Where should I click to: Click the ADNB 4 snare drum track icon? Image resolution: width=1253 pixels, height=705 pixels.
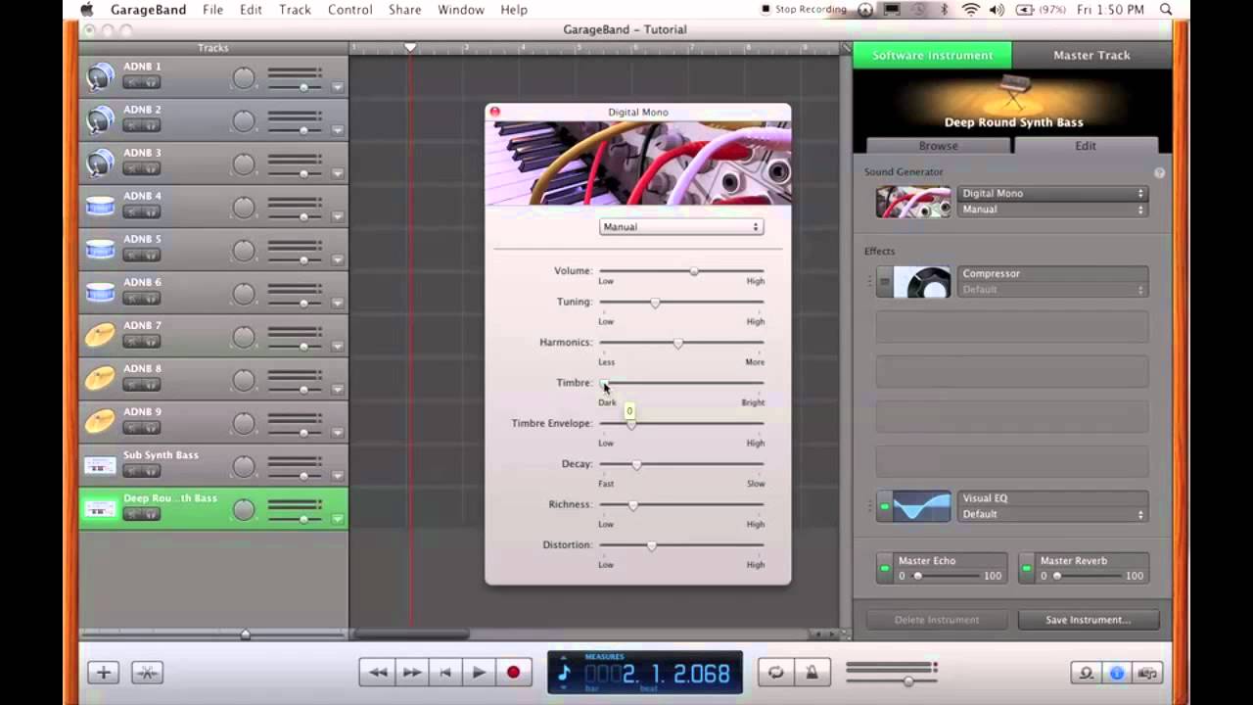coord(100,207)
